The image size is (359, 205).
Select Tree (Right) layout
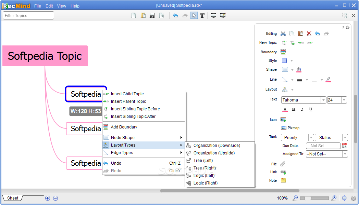pos(220,168)
